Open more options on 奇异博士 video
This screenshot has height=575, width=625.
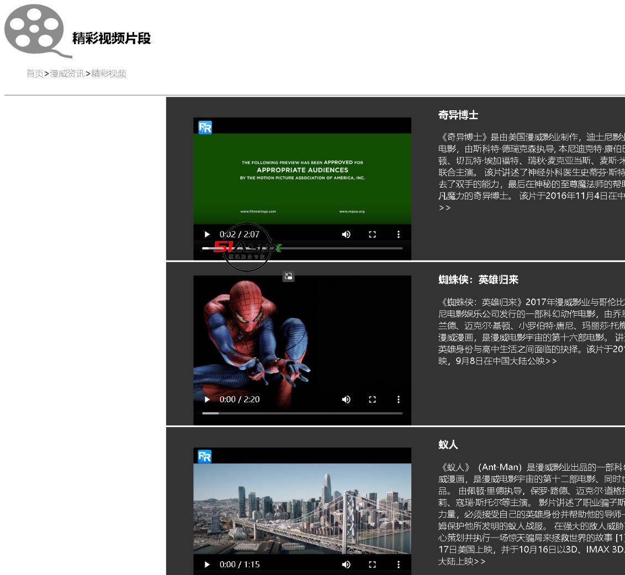(398, 235)
